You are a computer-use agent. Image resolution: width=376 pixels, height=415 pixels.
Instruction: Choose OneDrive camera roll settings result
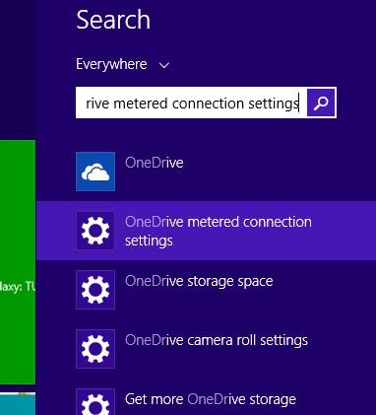click(206, 349)
